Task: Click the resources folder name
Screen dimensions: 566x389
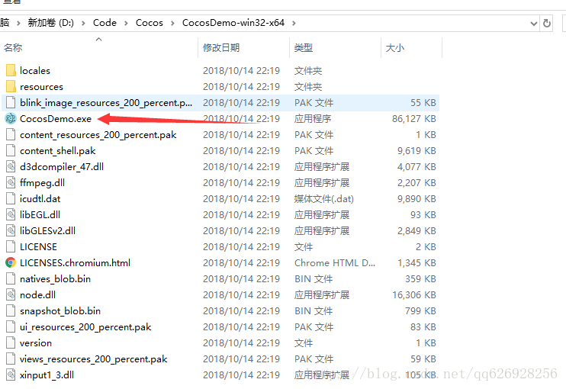Action: [x=41, y=87]
